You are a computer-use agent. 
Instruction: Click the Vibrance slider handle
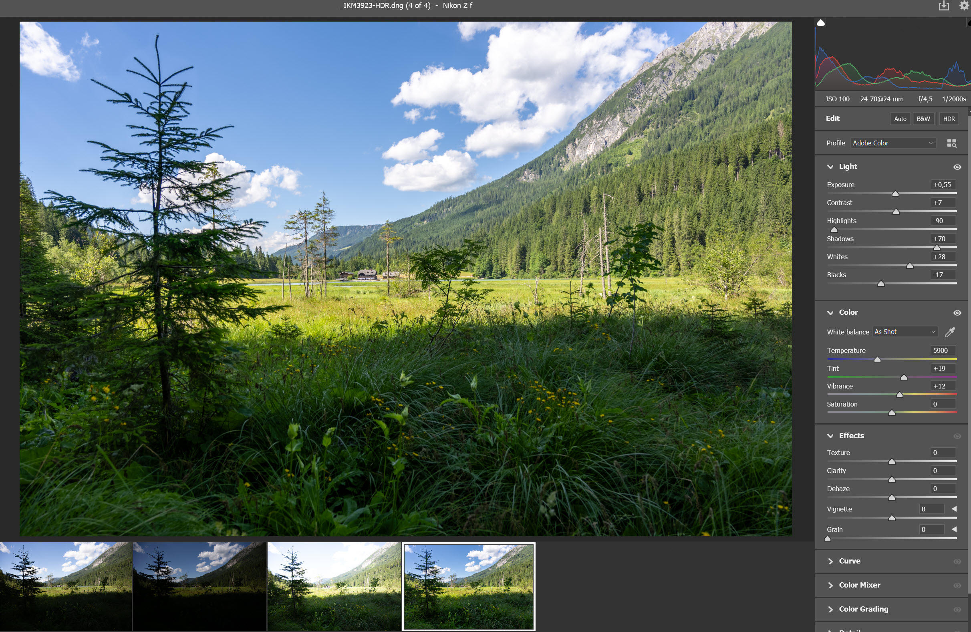click(x=900, y=395)
